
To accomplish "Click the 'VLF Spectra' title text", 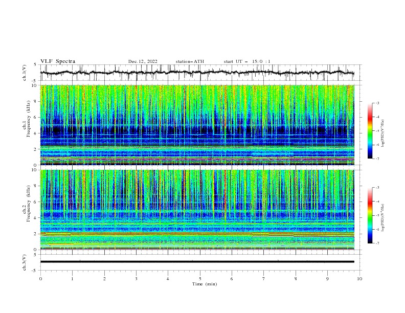I will [58, 61].
